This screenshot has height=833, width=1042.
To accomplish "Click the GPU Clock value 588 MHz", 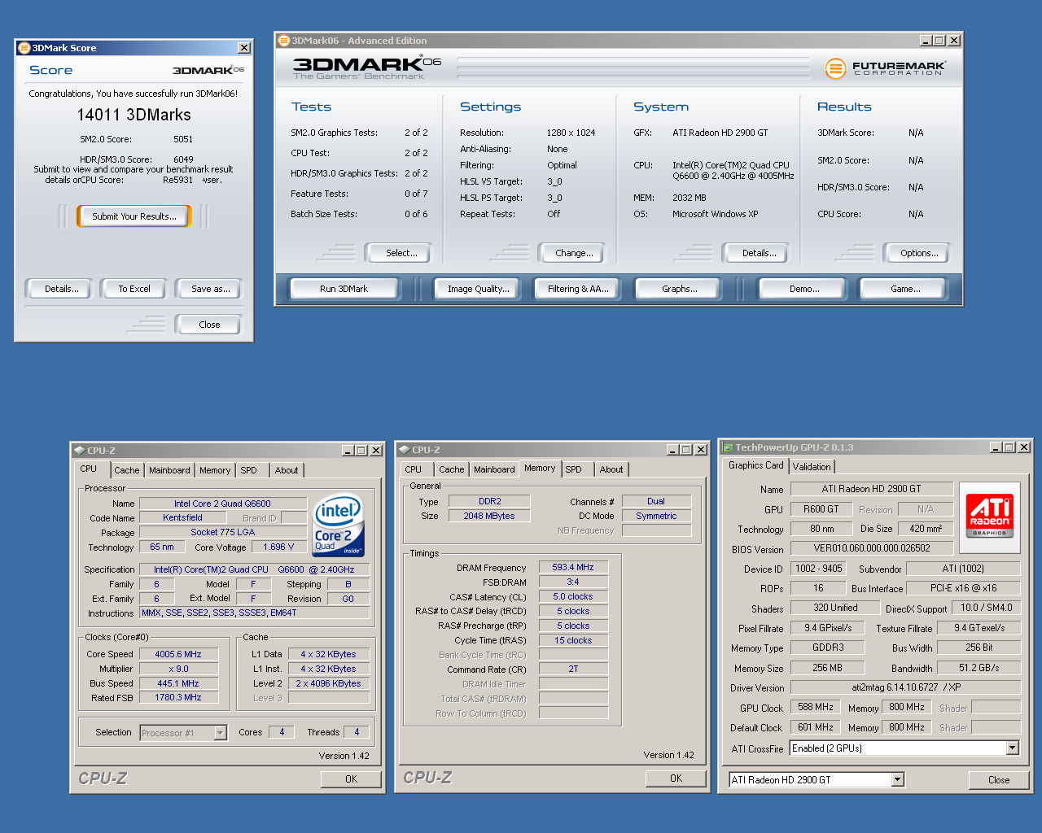I will point(815,708).
